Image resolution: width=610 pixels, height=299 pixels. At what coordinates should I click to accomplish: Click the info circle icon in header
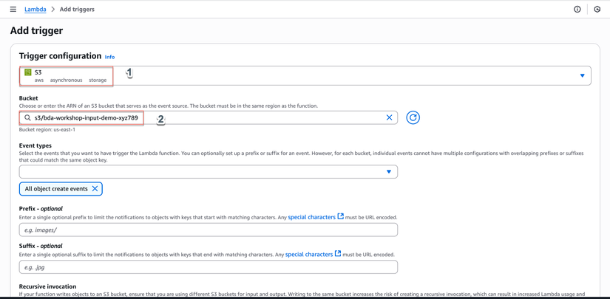click(577, 10)
